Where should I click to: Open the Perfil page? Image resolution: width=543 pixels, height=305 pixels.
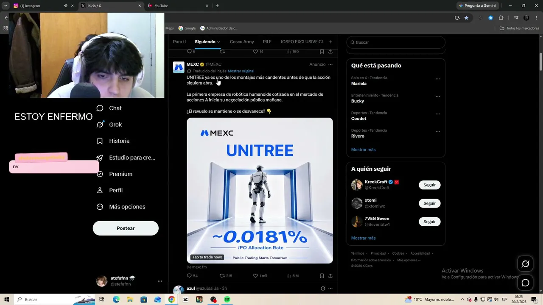tap(109, 191)
